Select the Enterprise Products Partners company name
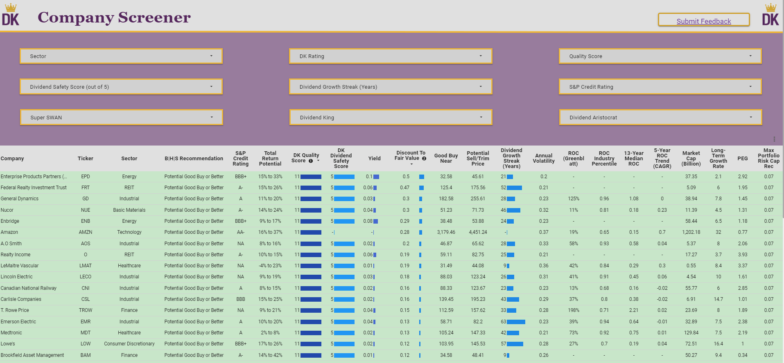This screenshot has width=784, height=363. 34,177
